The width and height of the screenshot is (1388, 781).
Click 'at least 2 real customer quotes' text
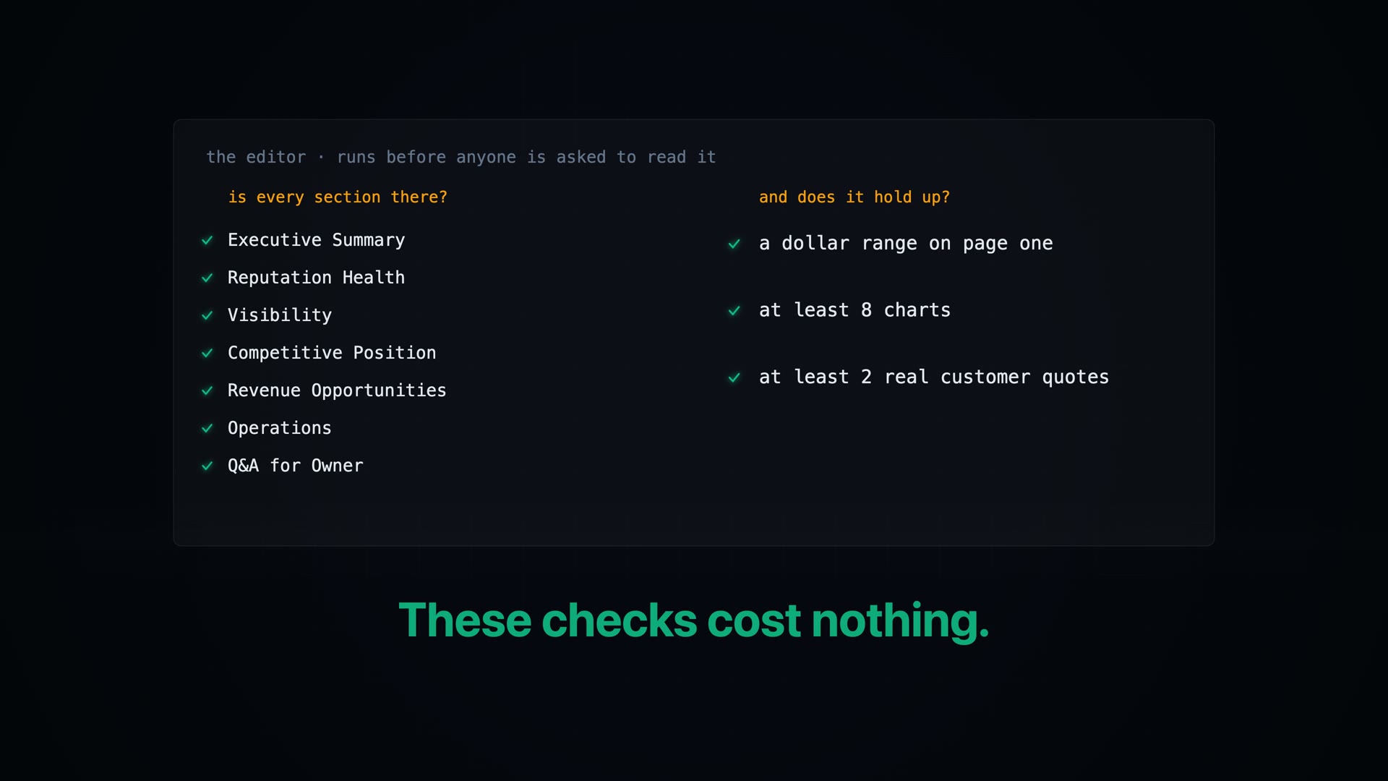coord(933,377)
